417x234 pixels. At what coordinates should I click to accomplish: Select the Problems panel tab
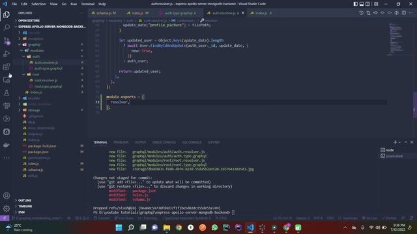121,142
